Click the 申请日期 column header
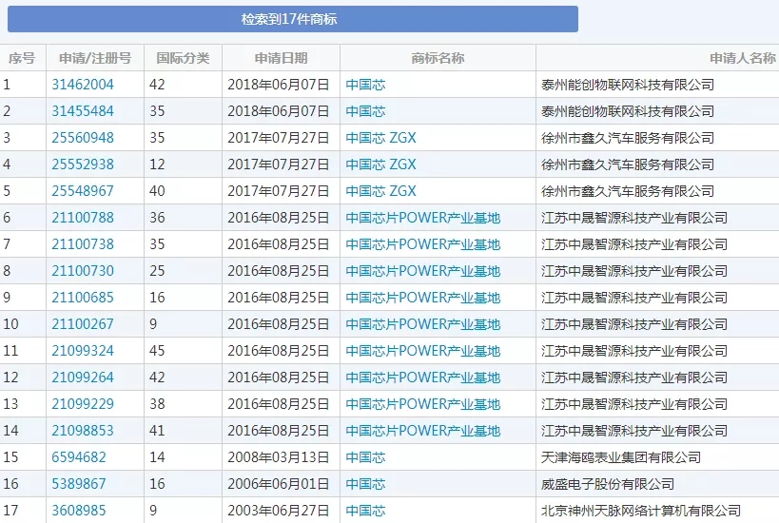The image size is (779, 523). 281,58
